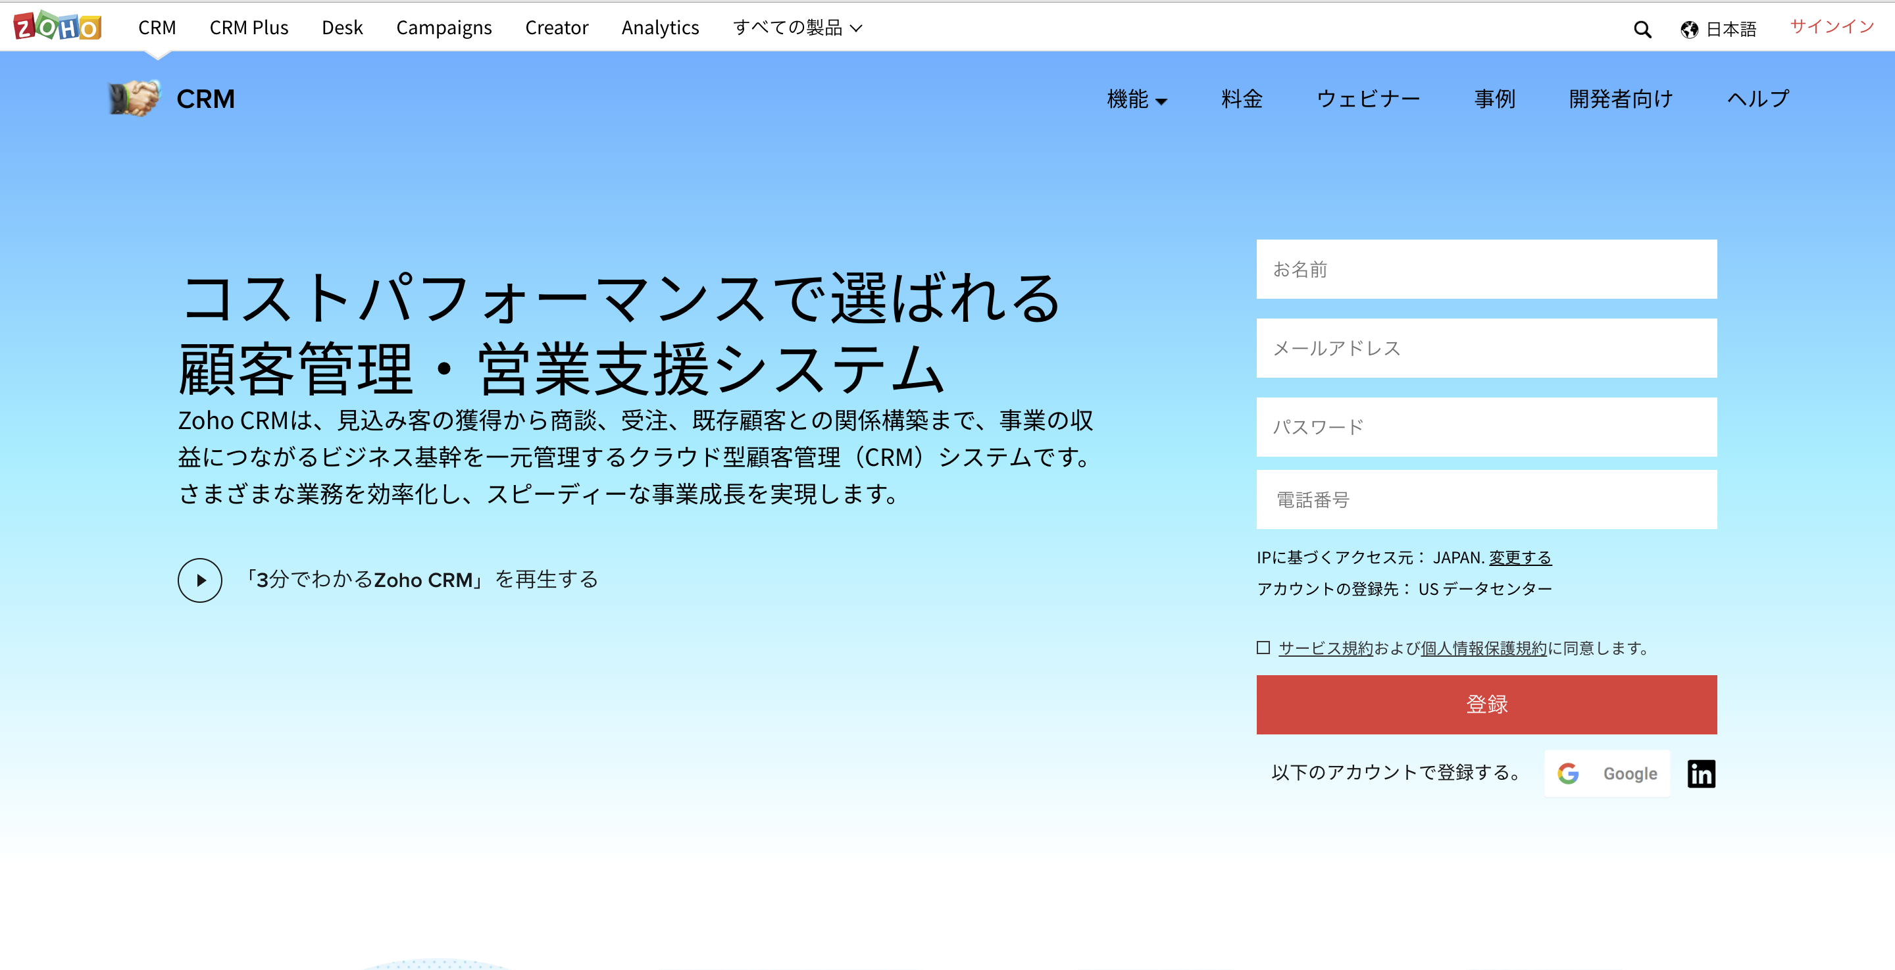Click the CRM product icon
Screen dimensions: 1895x970
(x=135, y=98)
